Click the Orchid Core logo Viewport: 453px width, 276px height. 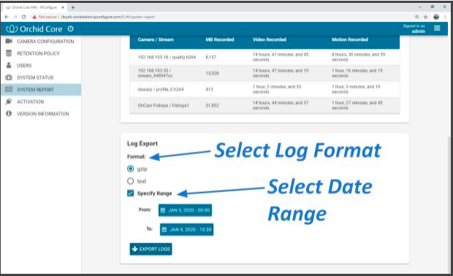coord(34,29)
